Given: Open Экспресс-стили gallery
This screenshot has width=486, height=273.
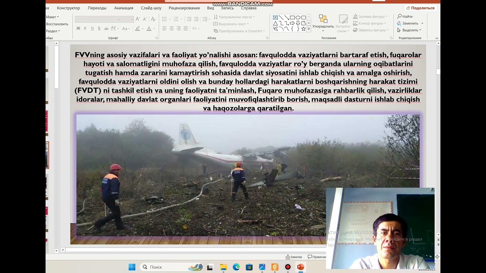Looking at the screenshot, I should (x=343, y=24).
